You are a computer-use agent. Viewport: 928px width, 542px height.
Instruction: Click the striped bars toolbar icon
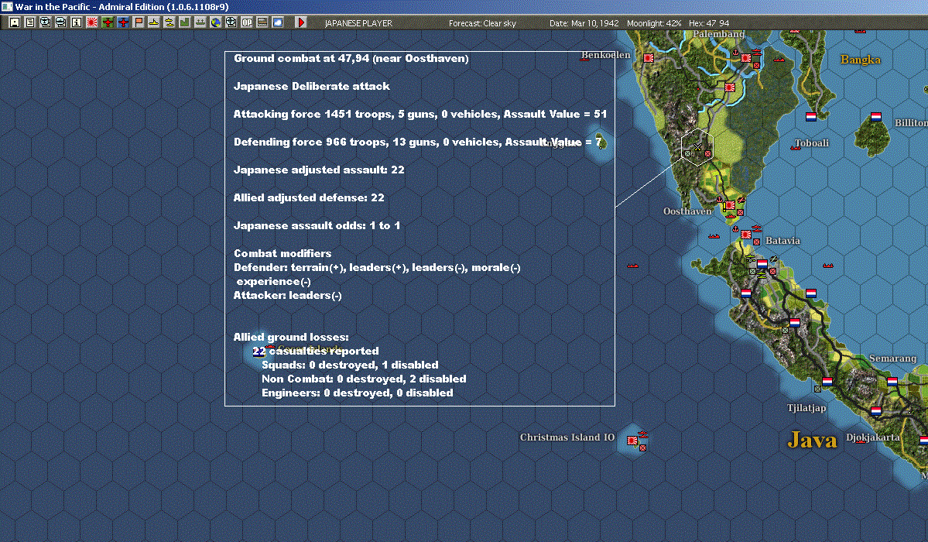(x=262, y=22)
